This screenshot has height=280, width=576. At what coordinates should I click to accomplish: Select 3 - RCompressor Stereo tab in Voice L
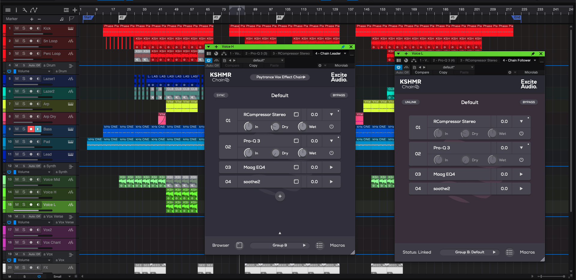tap(479, 61)
